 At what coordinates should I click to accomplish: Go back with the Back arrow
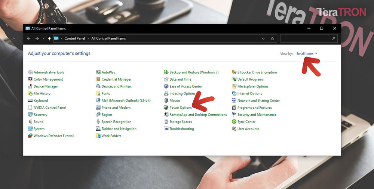[x=29, y=38]
